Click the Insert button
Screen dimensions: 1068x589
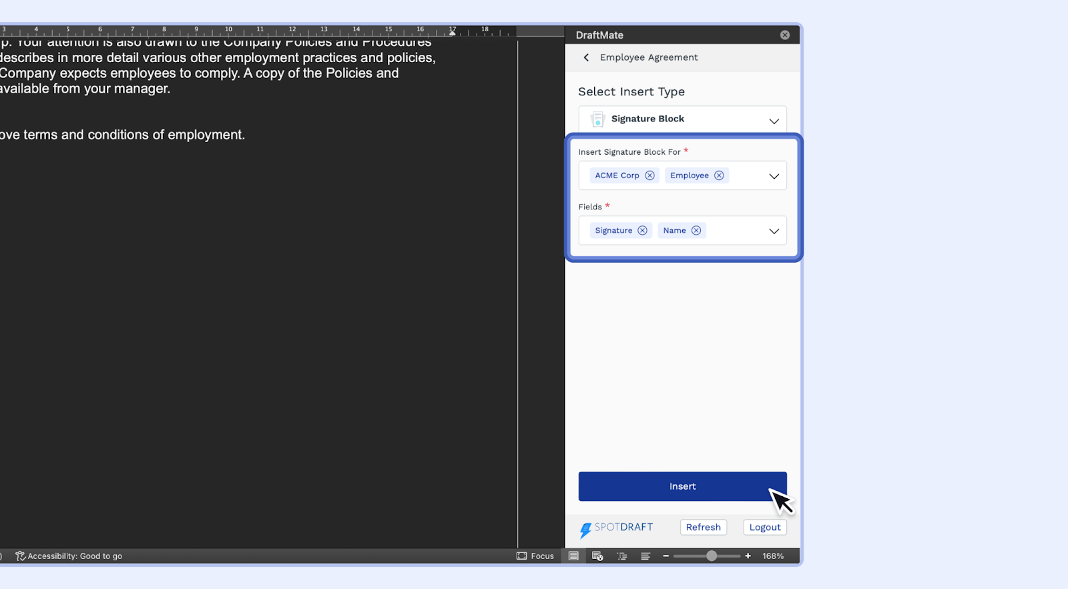pyautogui.click(x=682, y=486)
